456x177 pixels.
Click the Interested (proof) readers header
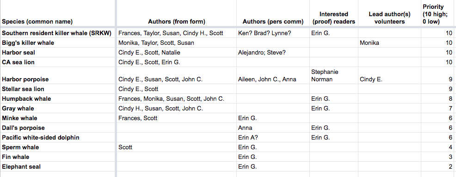(x=333, y=13)
